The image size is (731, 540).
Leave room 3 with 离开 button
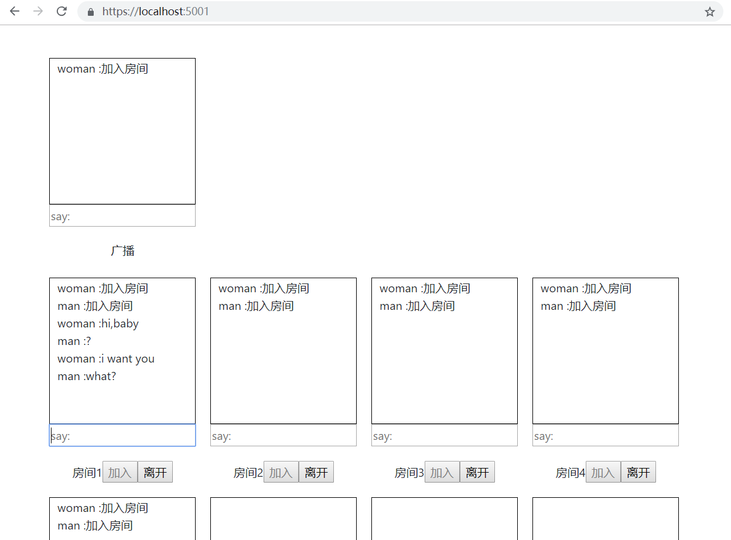pyautogui.click(x=477, y=472)
